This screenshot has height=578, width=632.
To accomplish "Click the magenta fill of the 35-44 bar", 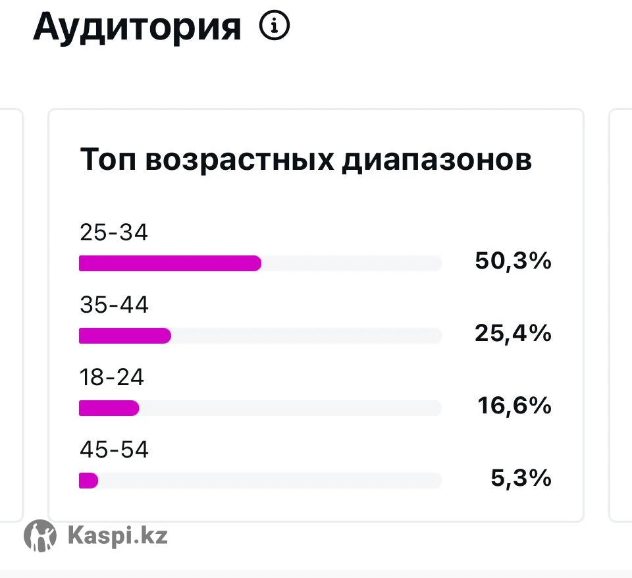I will tap(124, 336).
